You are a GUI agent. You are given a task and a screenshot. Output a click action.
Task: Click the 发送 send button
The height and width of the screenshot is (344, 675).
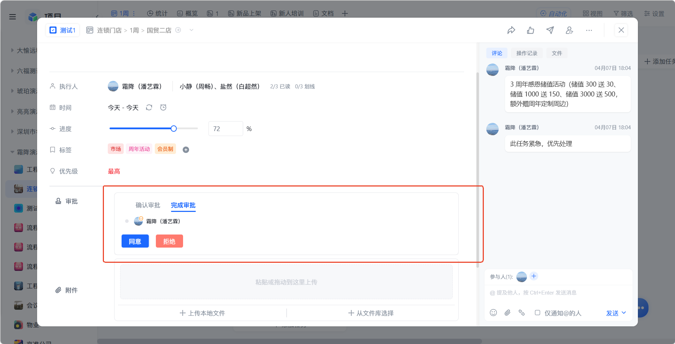(612, 313)
